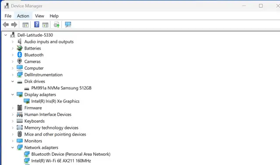Expand the Monitors chevron
This screenshot has height=165, width=280.
13,141
